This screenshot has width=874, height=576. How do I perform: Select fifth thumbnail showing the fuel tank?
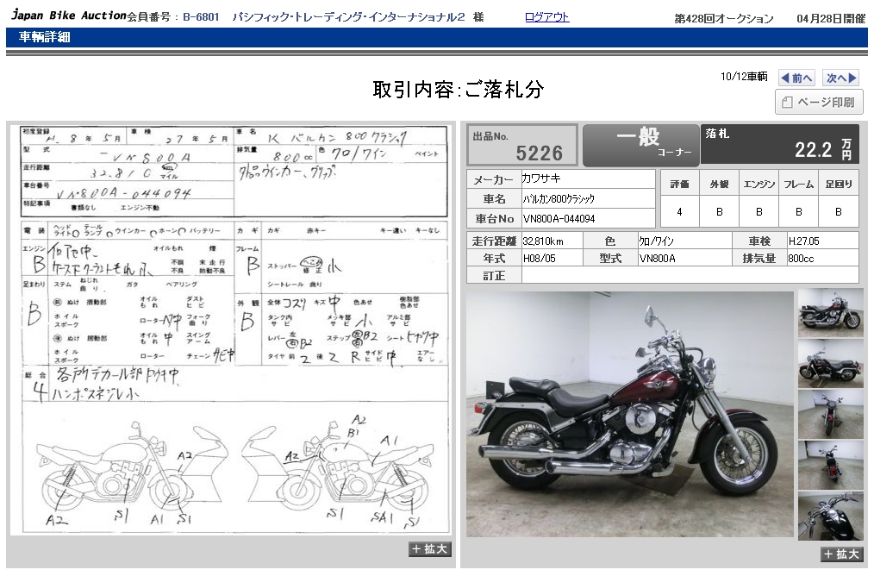831,516
